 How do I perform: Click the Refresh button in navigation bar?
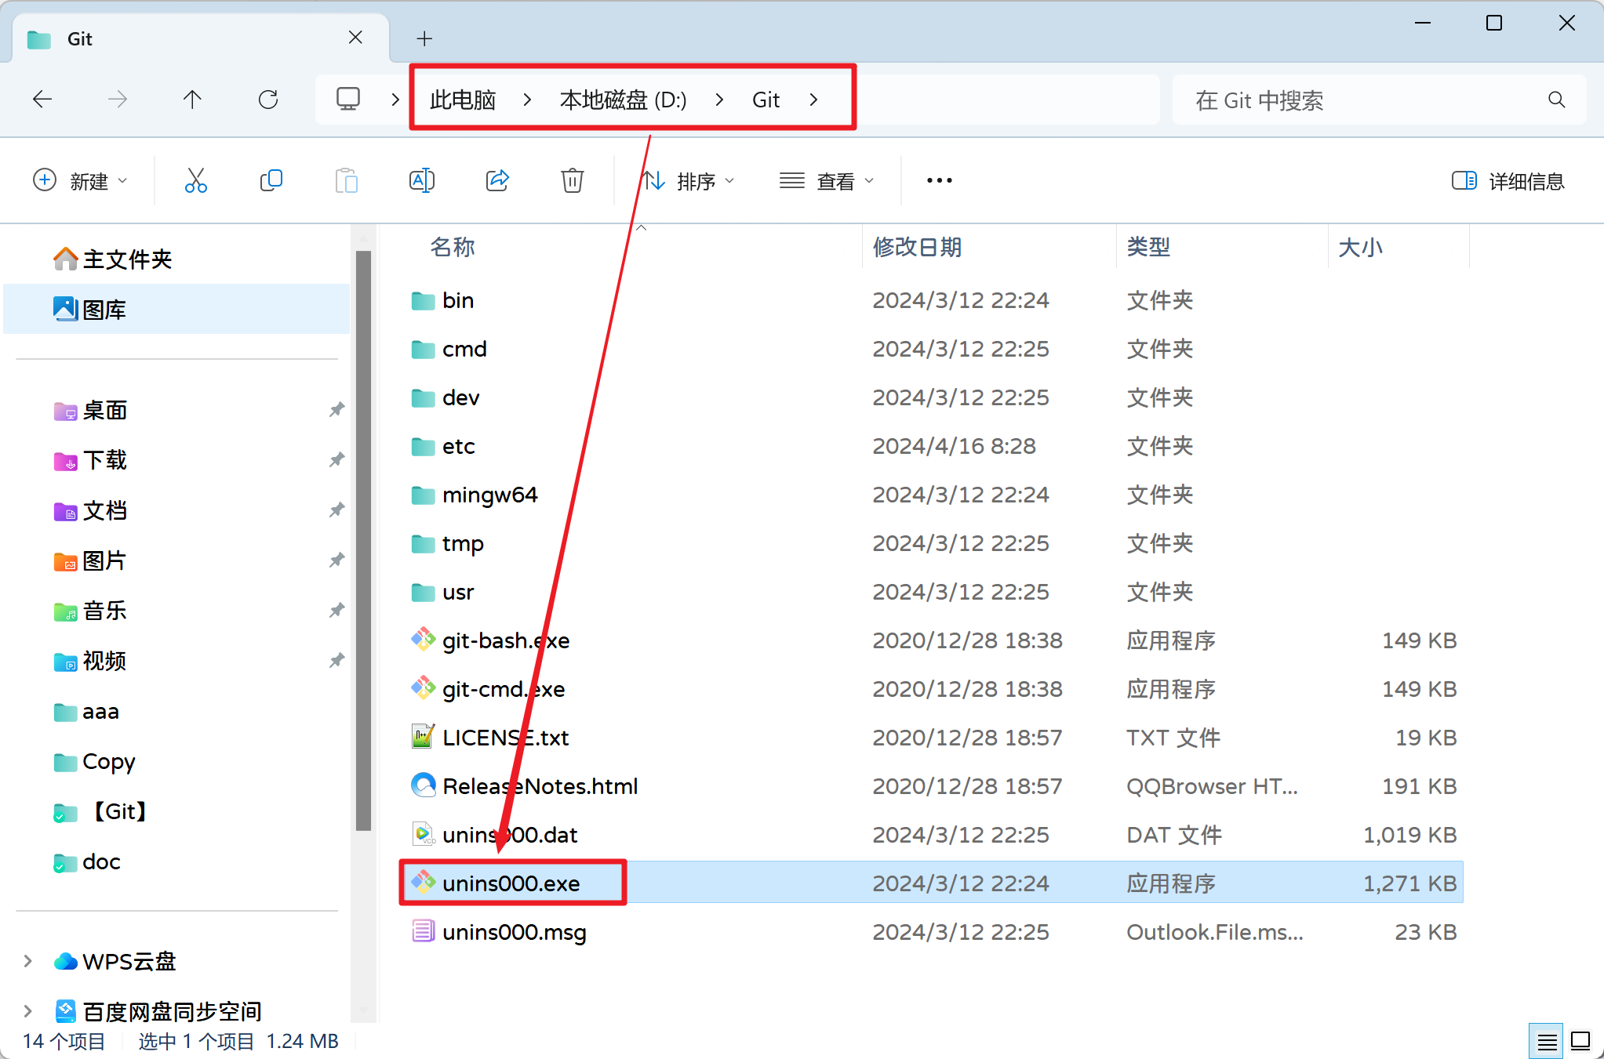pos(268,100)
